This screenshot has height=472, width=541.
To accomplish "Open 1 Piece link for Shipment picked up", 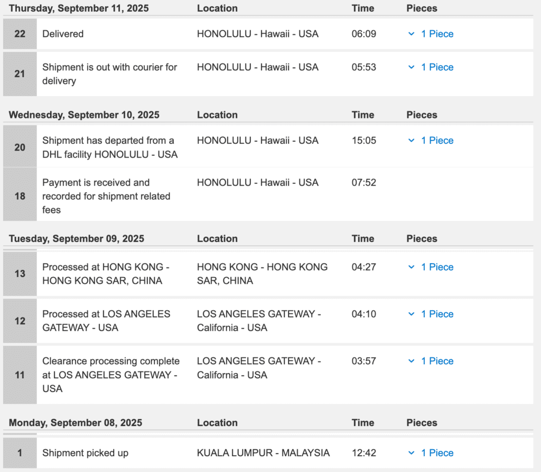I will pos(437,453).
